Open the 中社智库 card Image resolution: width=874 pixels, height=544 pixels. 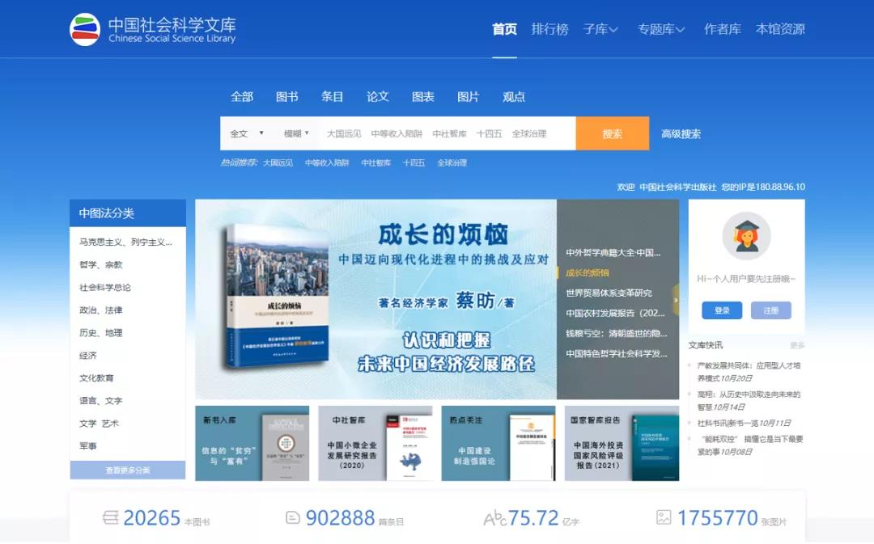(375, 443)
